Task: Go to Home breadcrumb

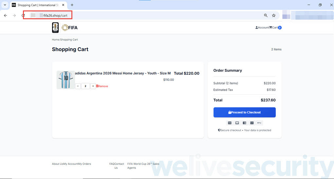Action: point(55,40)
